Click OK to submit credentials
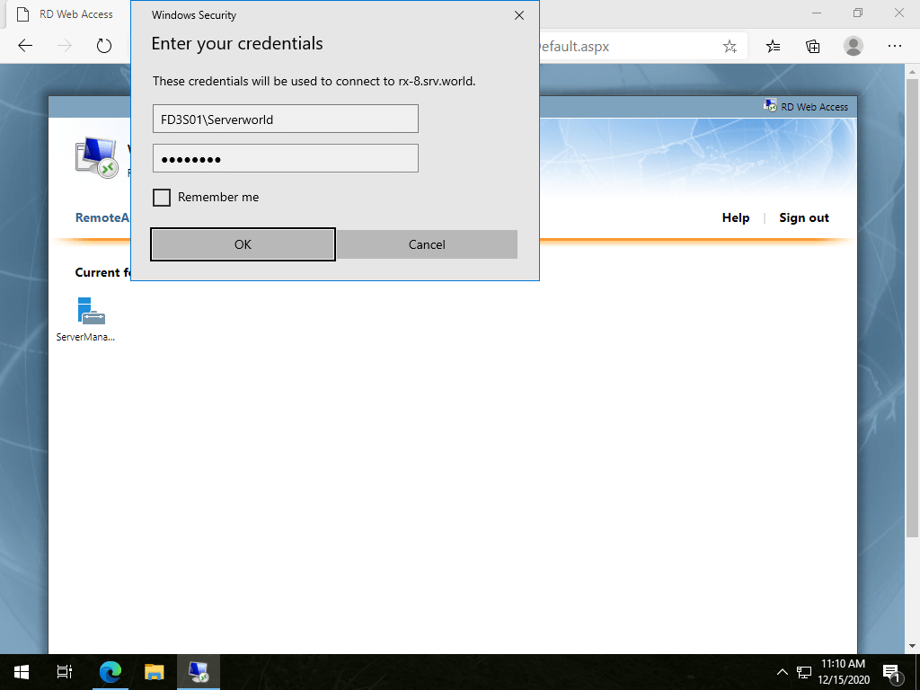The width and height of the screenshot is (920, 690). point(243,243)
